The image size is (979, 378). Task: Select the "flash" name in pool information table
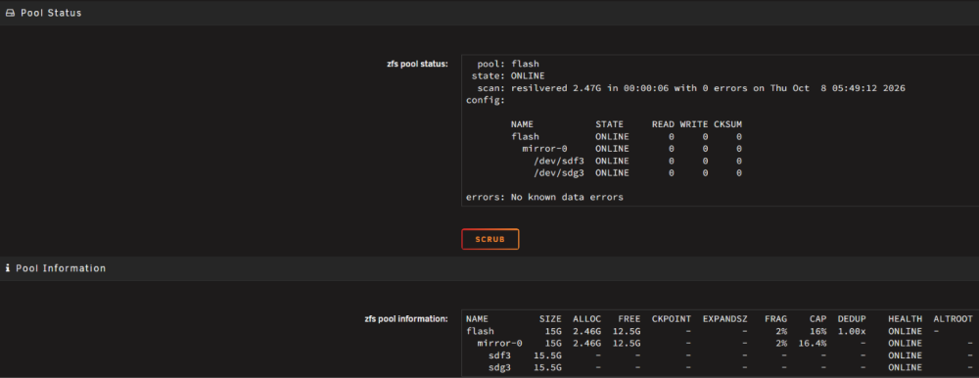[x=480, y=331]
